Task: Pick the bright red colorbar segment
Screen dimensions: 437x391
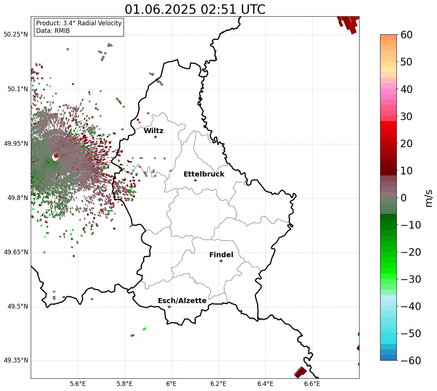Action: 388,125
